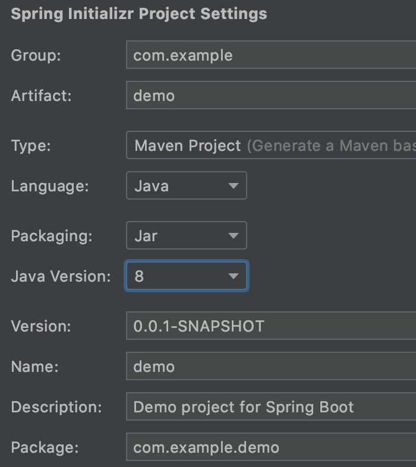Screen dimensions: 416x467
Task: Click the Spring Initializr Project Settings heading
Action: (x=139, y=14)
